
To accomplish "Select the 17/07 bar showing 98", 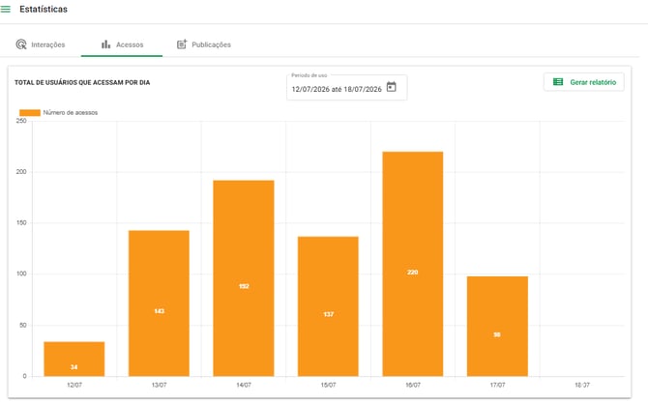I will point(497,327).
